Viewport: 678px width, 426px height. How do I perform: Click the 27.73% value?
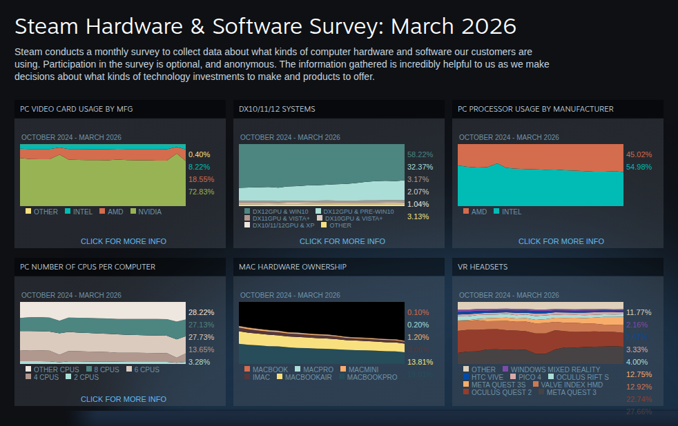(201, 337)
